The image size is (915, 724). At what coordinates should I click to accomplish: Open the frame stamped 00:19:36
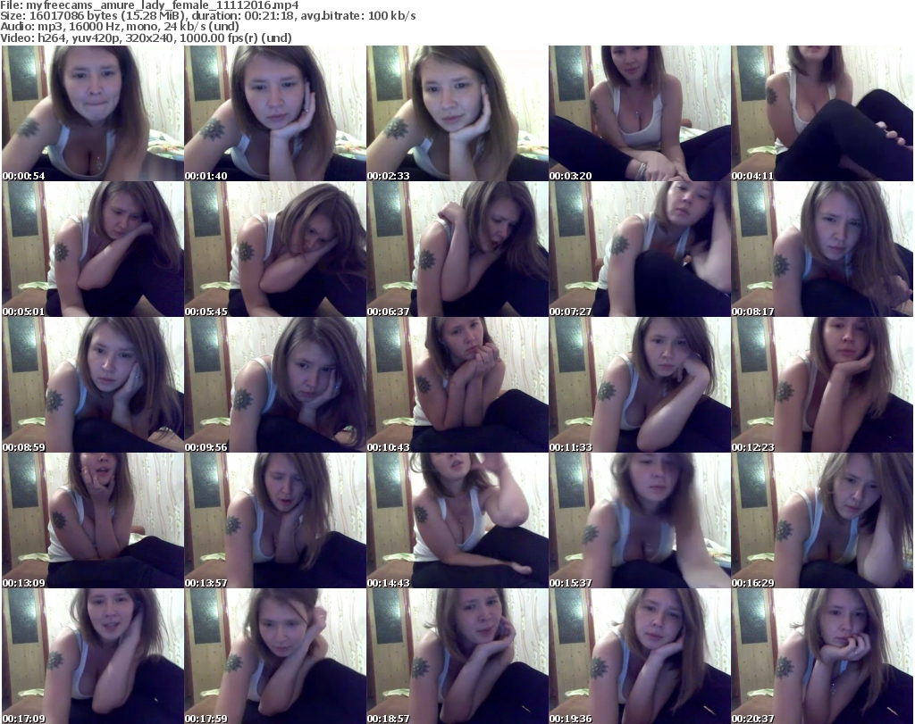click(x=639, y=656)
